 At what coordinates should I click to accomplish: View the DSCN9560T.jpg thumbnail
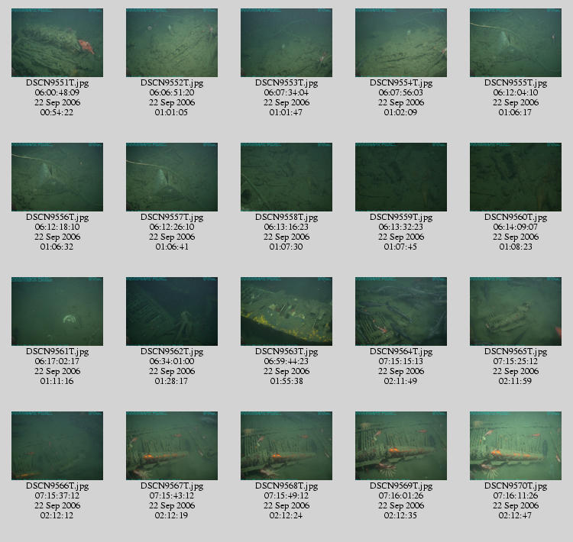(x=516, y=177)
